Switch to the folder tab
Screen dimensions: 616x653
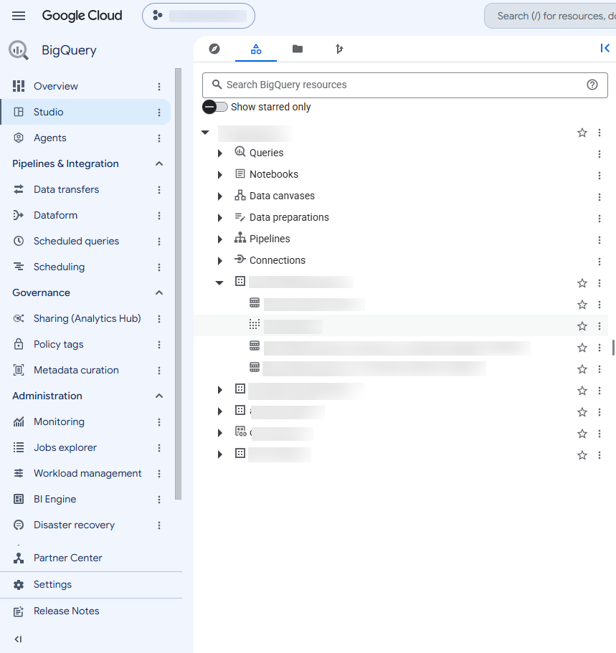click(298, 49)
